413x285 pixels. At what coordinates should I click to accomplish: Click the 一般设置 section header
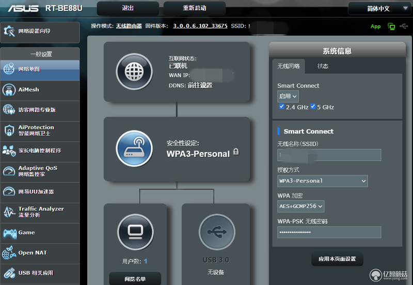40,54
